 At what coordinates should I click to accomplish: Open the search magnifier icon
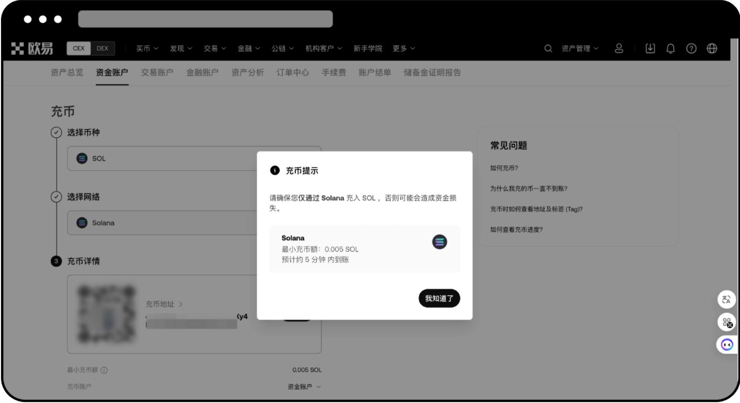(x=548, y=48)
